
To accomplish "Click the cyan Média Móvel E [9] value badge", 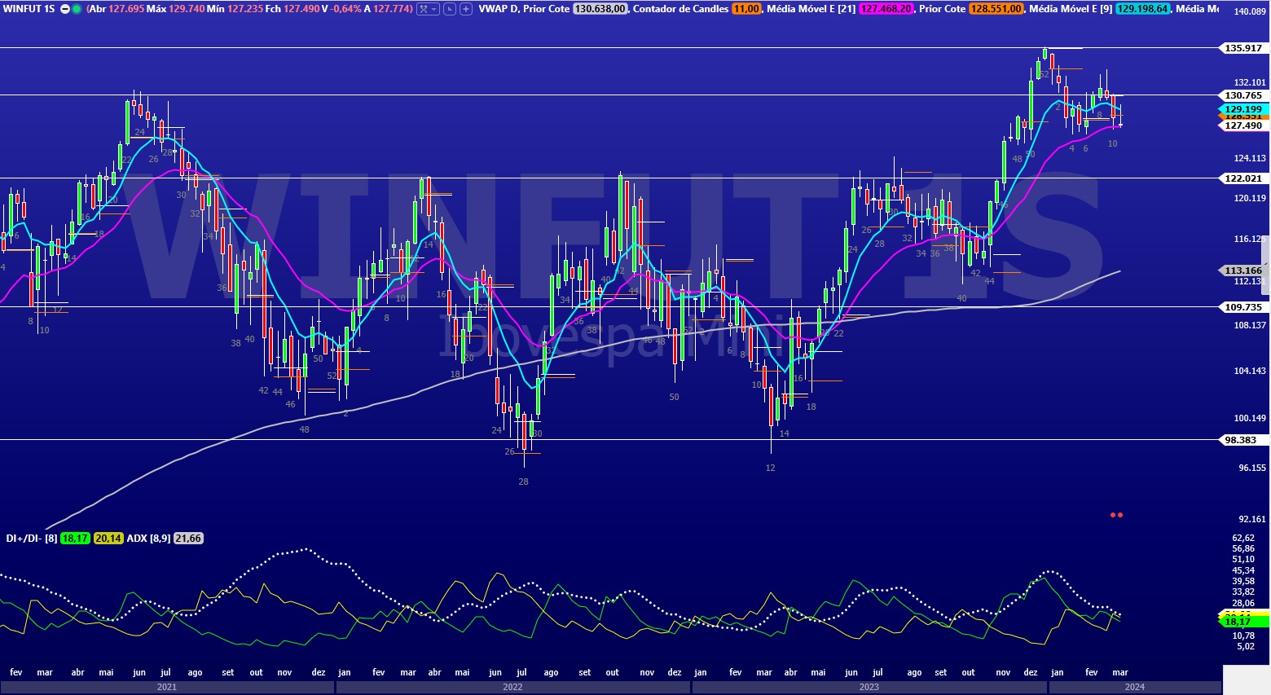I will [x=1142, y=9].
